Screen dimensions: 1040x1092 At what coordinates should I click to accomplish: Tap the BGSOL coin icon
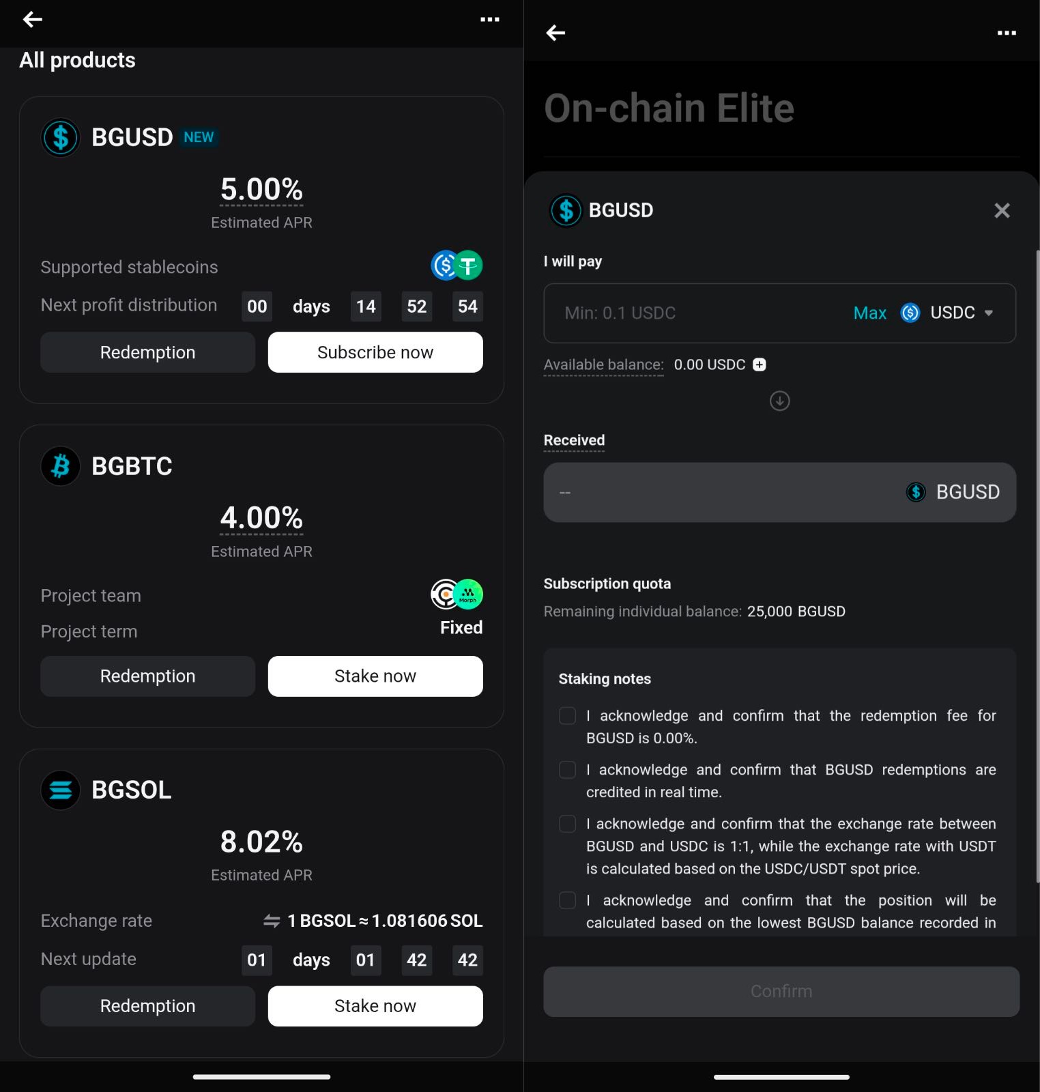coord(61,790)
